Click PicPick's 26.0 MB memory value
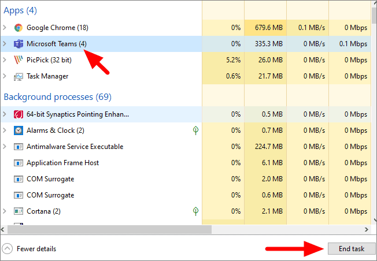The width and height of the screenshot is (377, 261). 271,60
